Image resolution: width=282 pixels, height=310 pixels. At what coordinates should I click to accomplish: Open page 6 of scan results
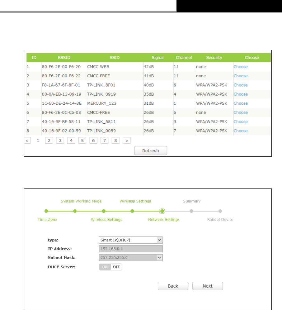pos(93,141)
